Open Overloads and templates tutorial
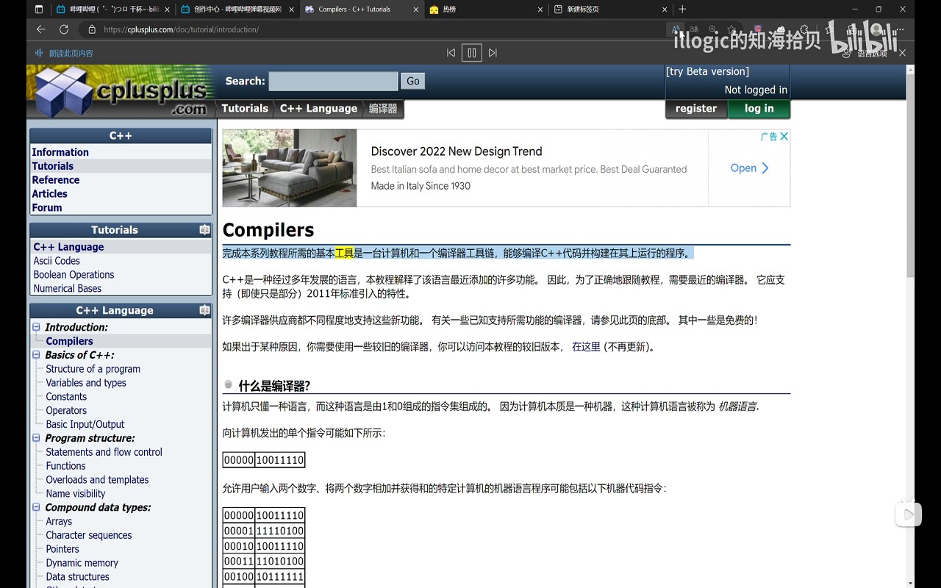Image resolution: width=941 pixels, height=588 pixels. click(x=97, y=480)
